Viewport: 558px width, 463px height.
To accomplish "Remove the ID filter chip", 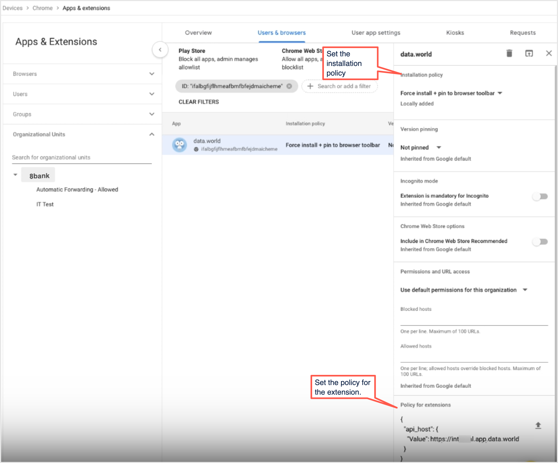I will pyautogui.click(x=289, y=86).
